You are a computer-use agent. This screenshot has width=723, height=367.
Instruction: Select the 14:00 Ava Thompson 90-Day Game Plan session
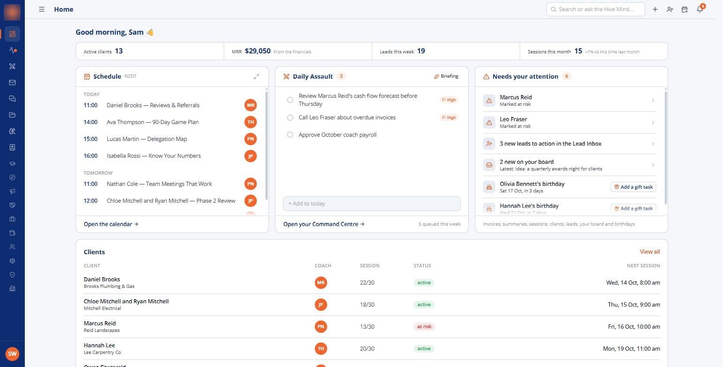pyautogui.click(x=170, y=122)
